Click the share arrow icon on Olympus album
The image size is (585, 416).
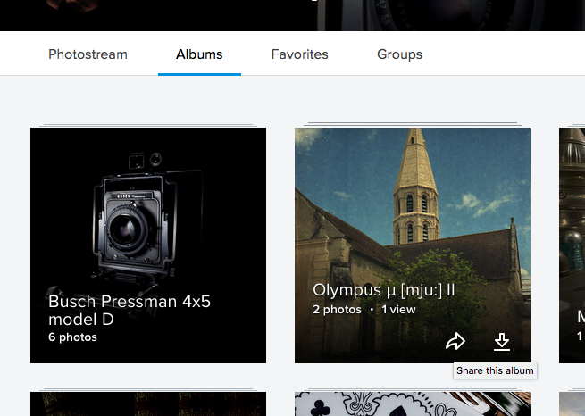(455, 341)
